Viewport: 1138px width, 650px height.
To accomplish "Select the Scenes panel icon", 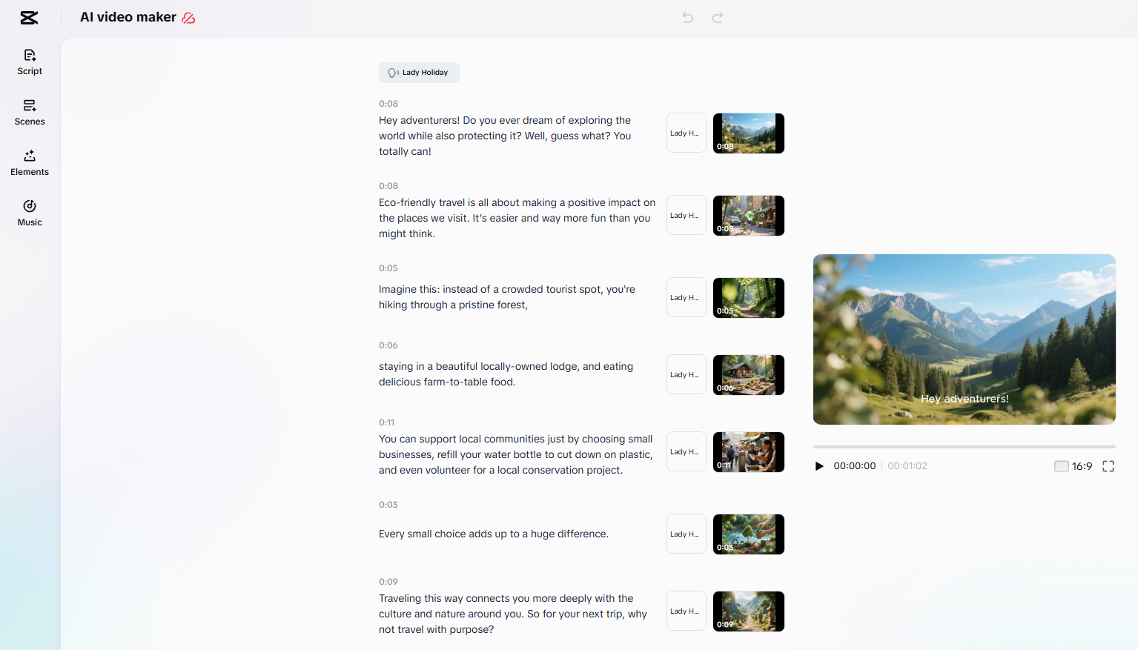I will point(29,111).
